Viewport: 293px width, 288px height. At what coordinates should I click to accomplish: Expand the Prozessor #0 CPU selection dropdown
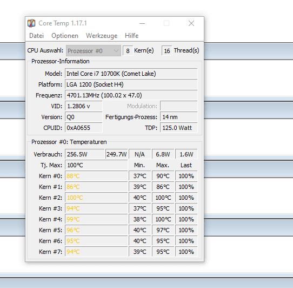tap(93, 51)
